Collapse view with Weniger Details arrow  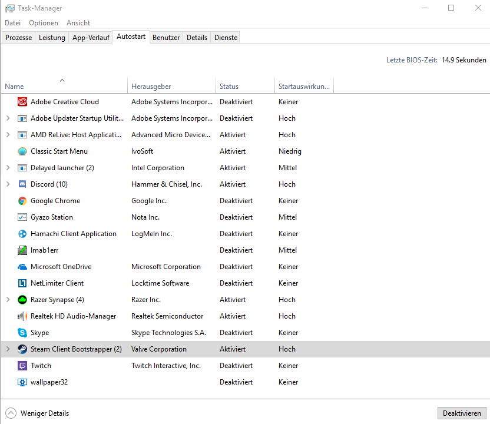[x=11, y=413]
